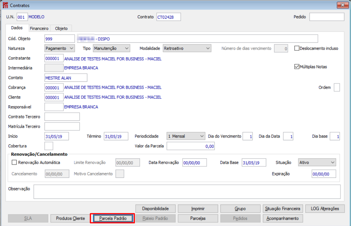351x226 pixels.
Task: Click the Cobrança code field
Action: click(54, 88)
